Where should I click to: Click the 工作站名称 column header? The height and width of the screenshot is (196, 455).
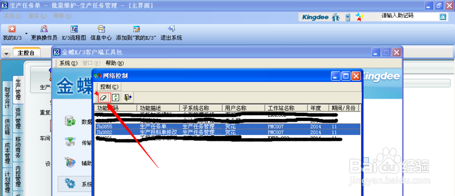point(286,108)
